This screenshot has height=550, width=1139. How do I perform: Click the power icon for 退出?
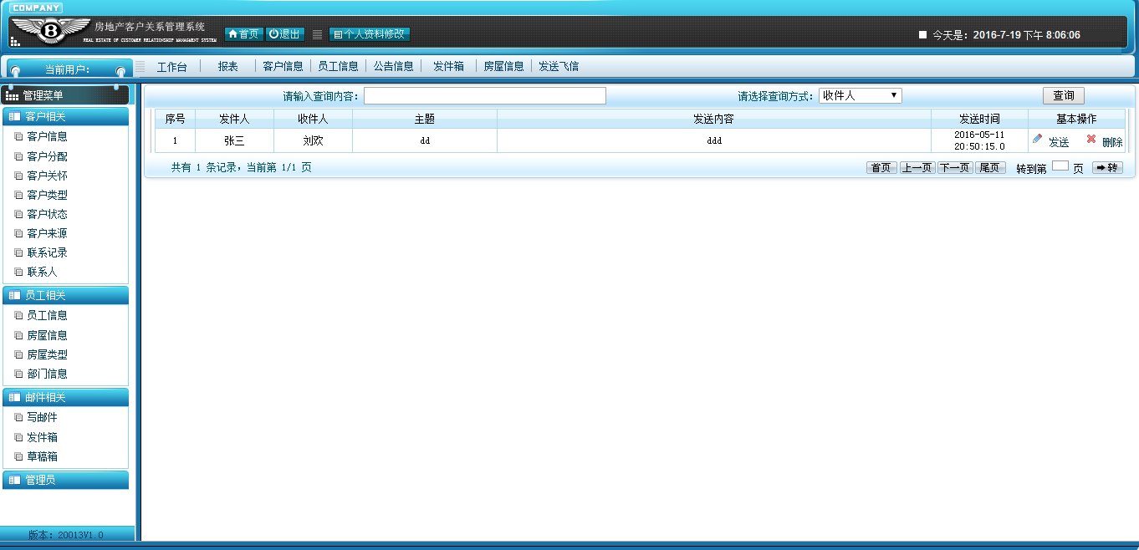(x=273, y=34)
